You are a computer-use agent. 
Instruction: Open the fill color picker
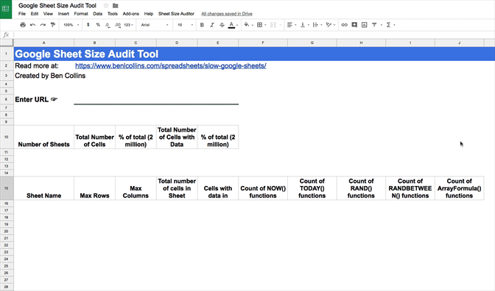point(247,25)
